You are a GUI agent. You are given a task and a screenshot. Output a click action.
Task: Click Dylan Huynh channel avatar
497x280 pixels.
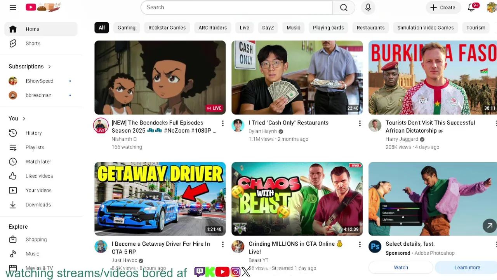coord(238,125)
